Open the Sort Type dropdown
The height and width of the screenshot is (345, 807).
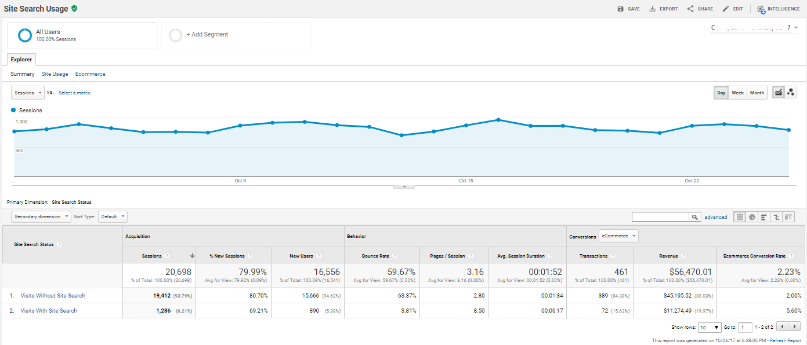tap(113, 216)
